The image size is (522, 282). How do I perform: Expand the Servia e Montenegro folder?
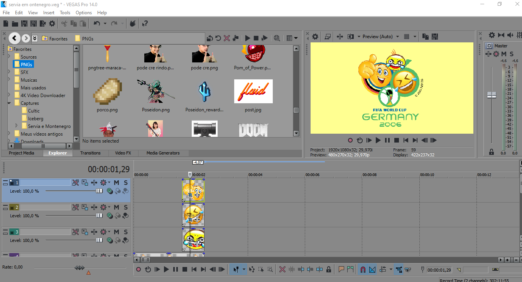click(17, 126)
